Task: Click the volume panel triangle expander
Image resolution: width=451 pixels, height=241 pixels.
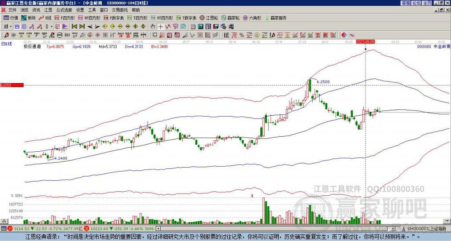Action: pyautogui.click(x=4, y=221)
